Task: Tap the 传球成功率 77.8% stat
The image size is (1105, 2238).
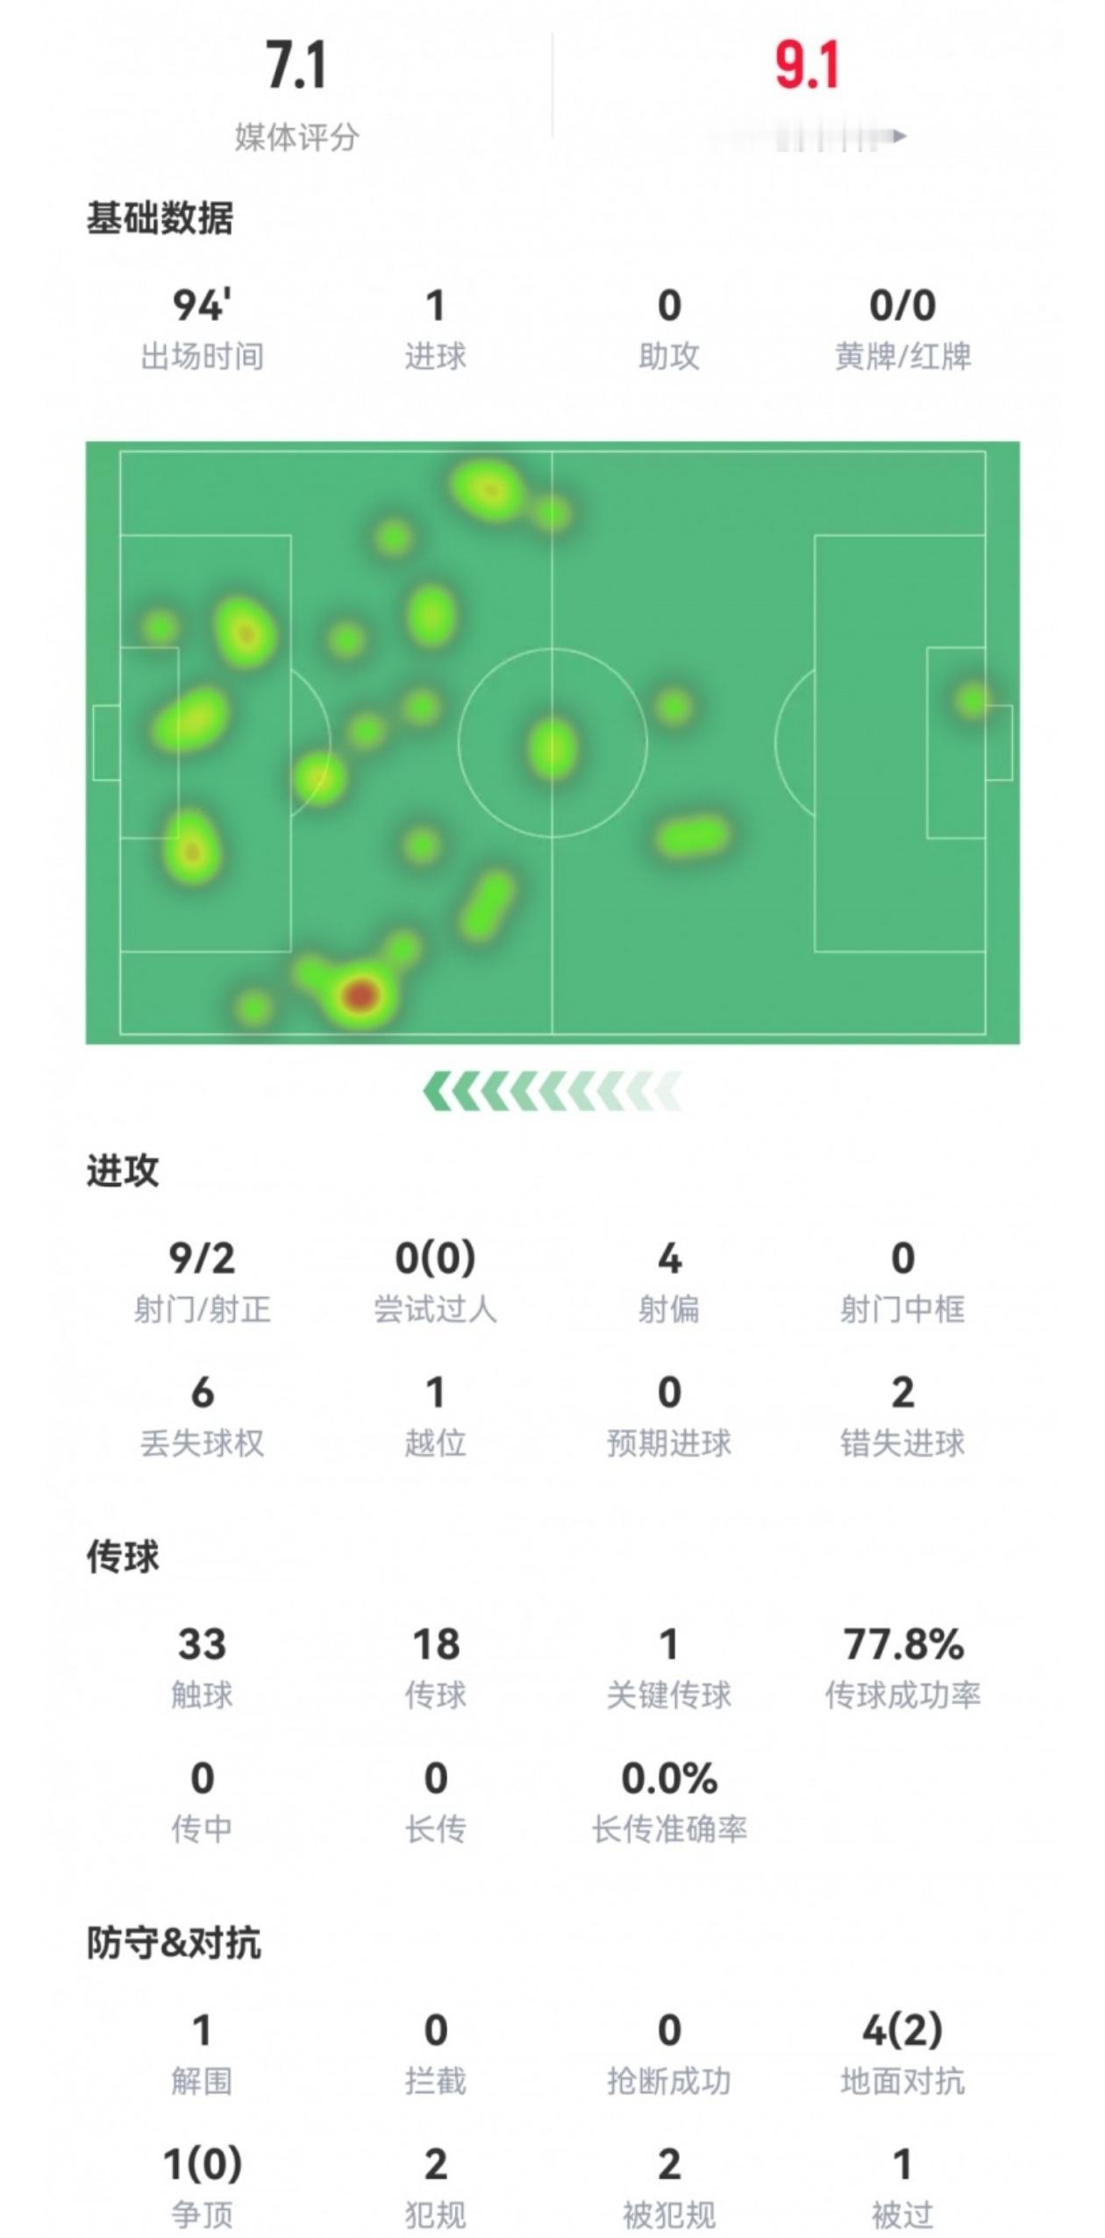Action: [902, 1669]
